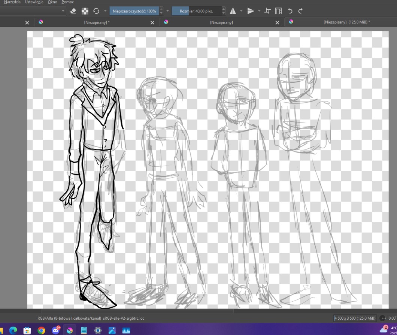This screenshot has height=335, width=397.
Task: Enable the horizontal mirror tool
Action: [x=233, y=11]
